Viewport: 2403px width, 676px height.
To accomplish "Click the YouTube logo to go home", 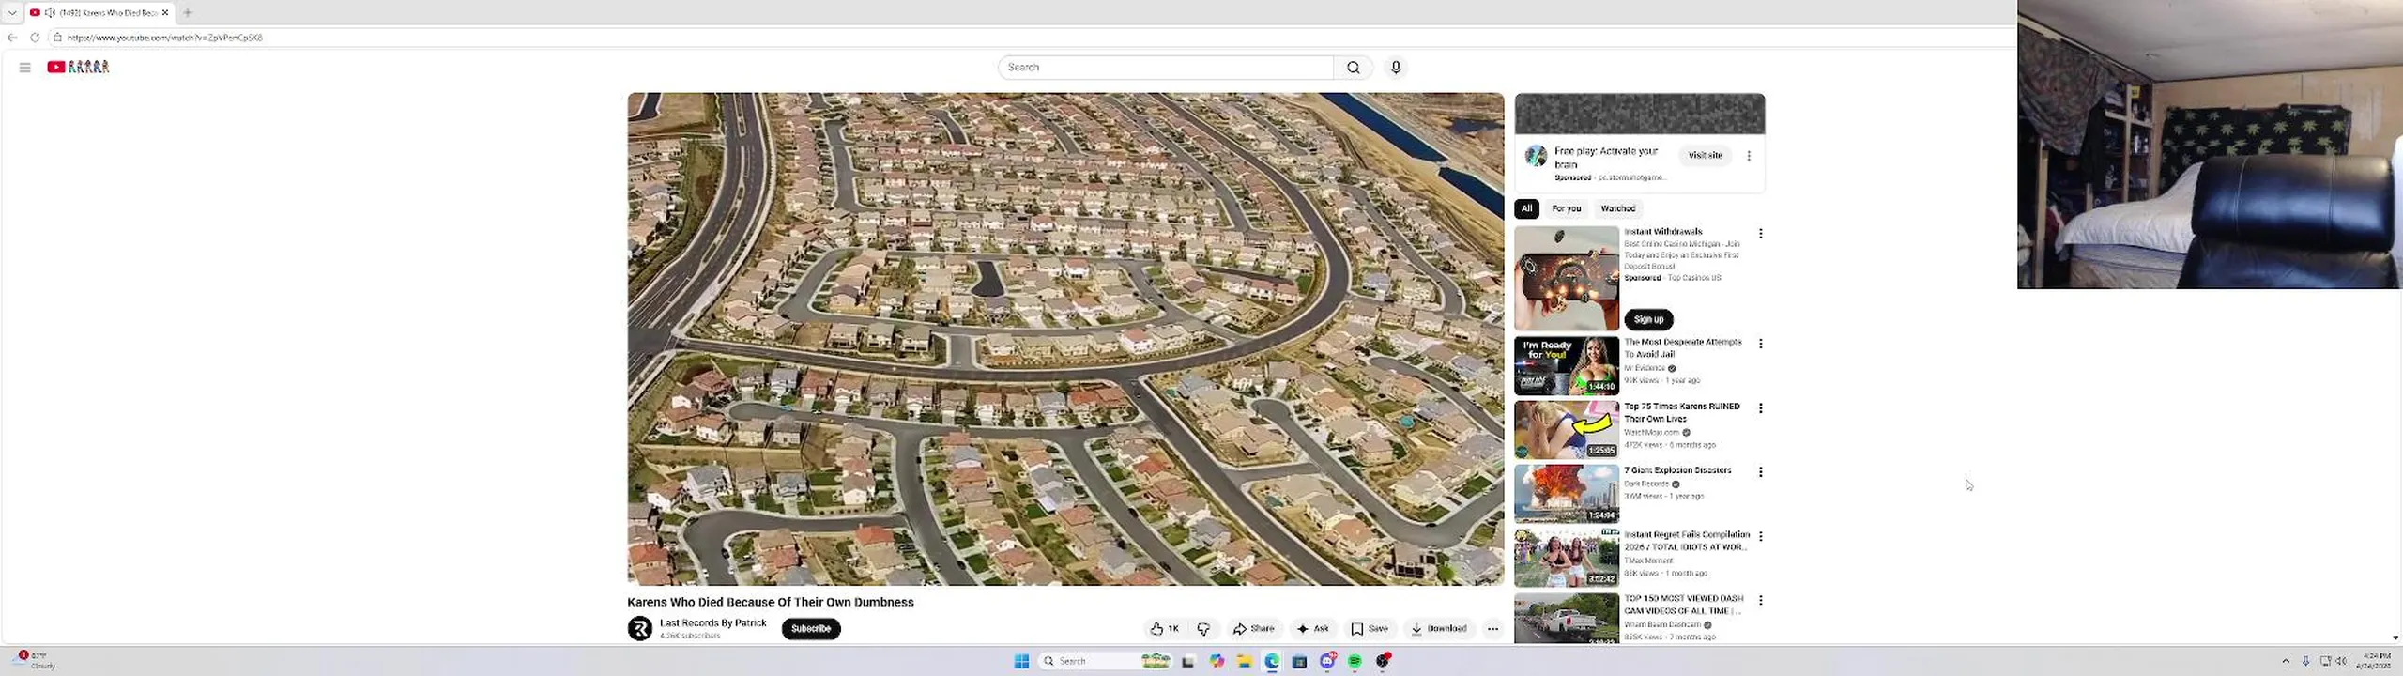I will tap(79, 67).
